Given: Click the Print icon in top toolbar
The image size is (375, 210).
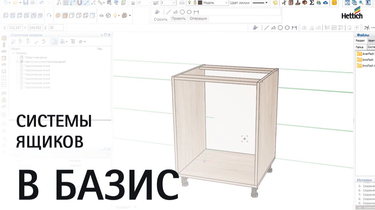Looking at the screenshot, I should click(32, 3).
